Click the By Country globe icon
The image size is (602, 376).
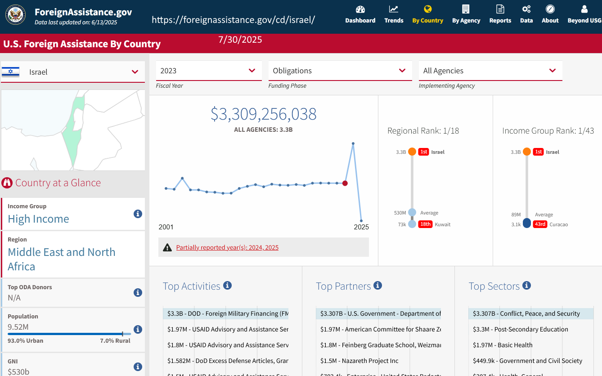tap(427, 9)
